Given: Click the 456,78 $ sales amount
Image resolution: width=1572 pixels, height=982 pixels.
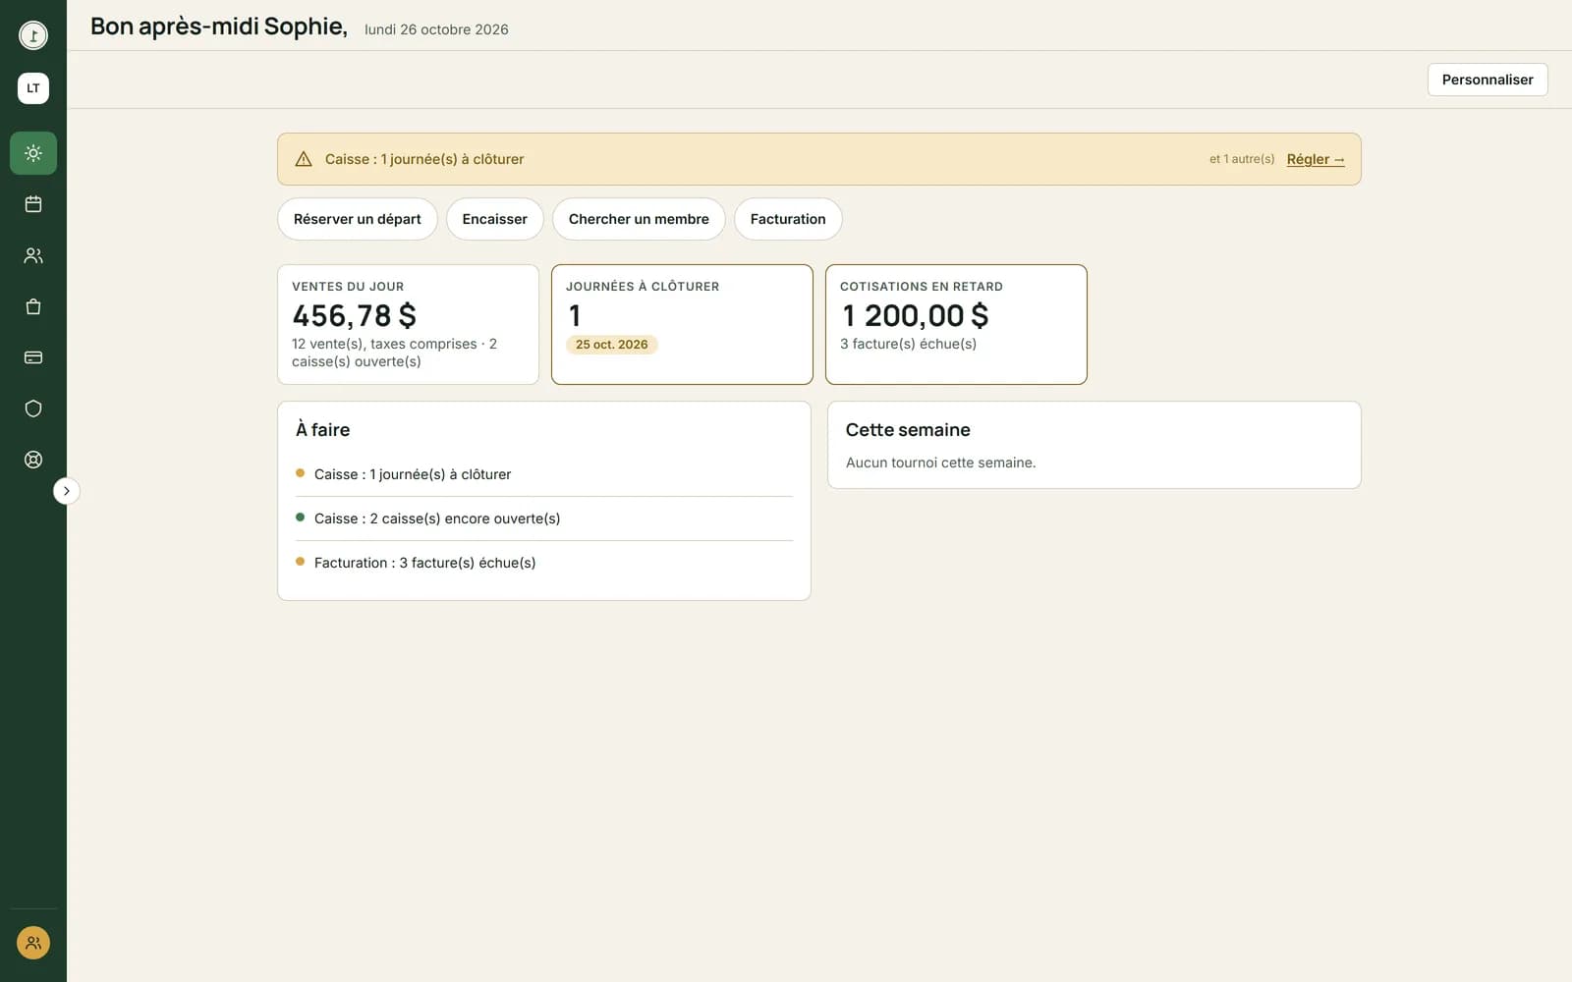Looking at the screenshot, I should 354,315.
